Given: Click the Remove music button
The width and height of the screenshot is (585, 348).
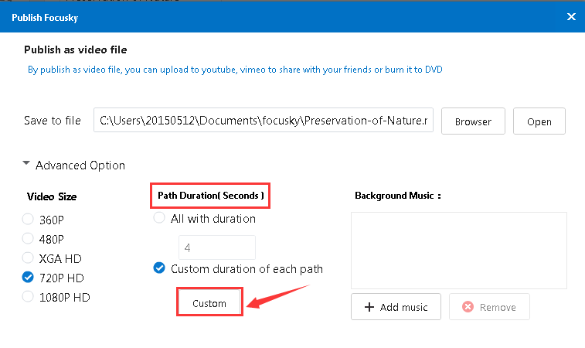Looking at the screenshot, I should click(x=489, y=307).
